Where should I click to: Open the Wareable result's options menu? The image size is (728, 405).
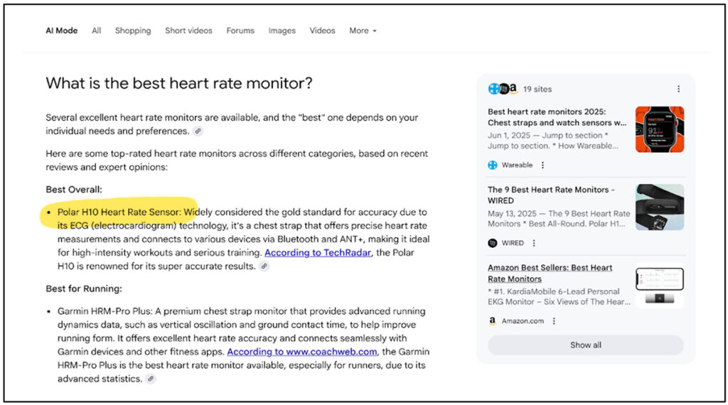coord(542,165)
